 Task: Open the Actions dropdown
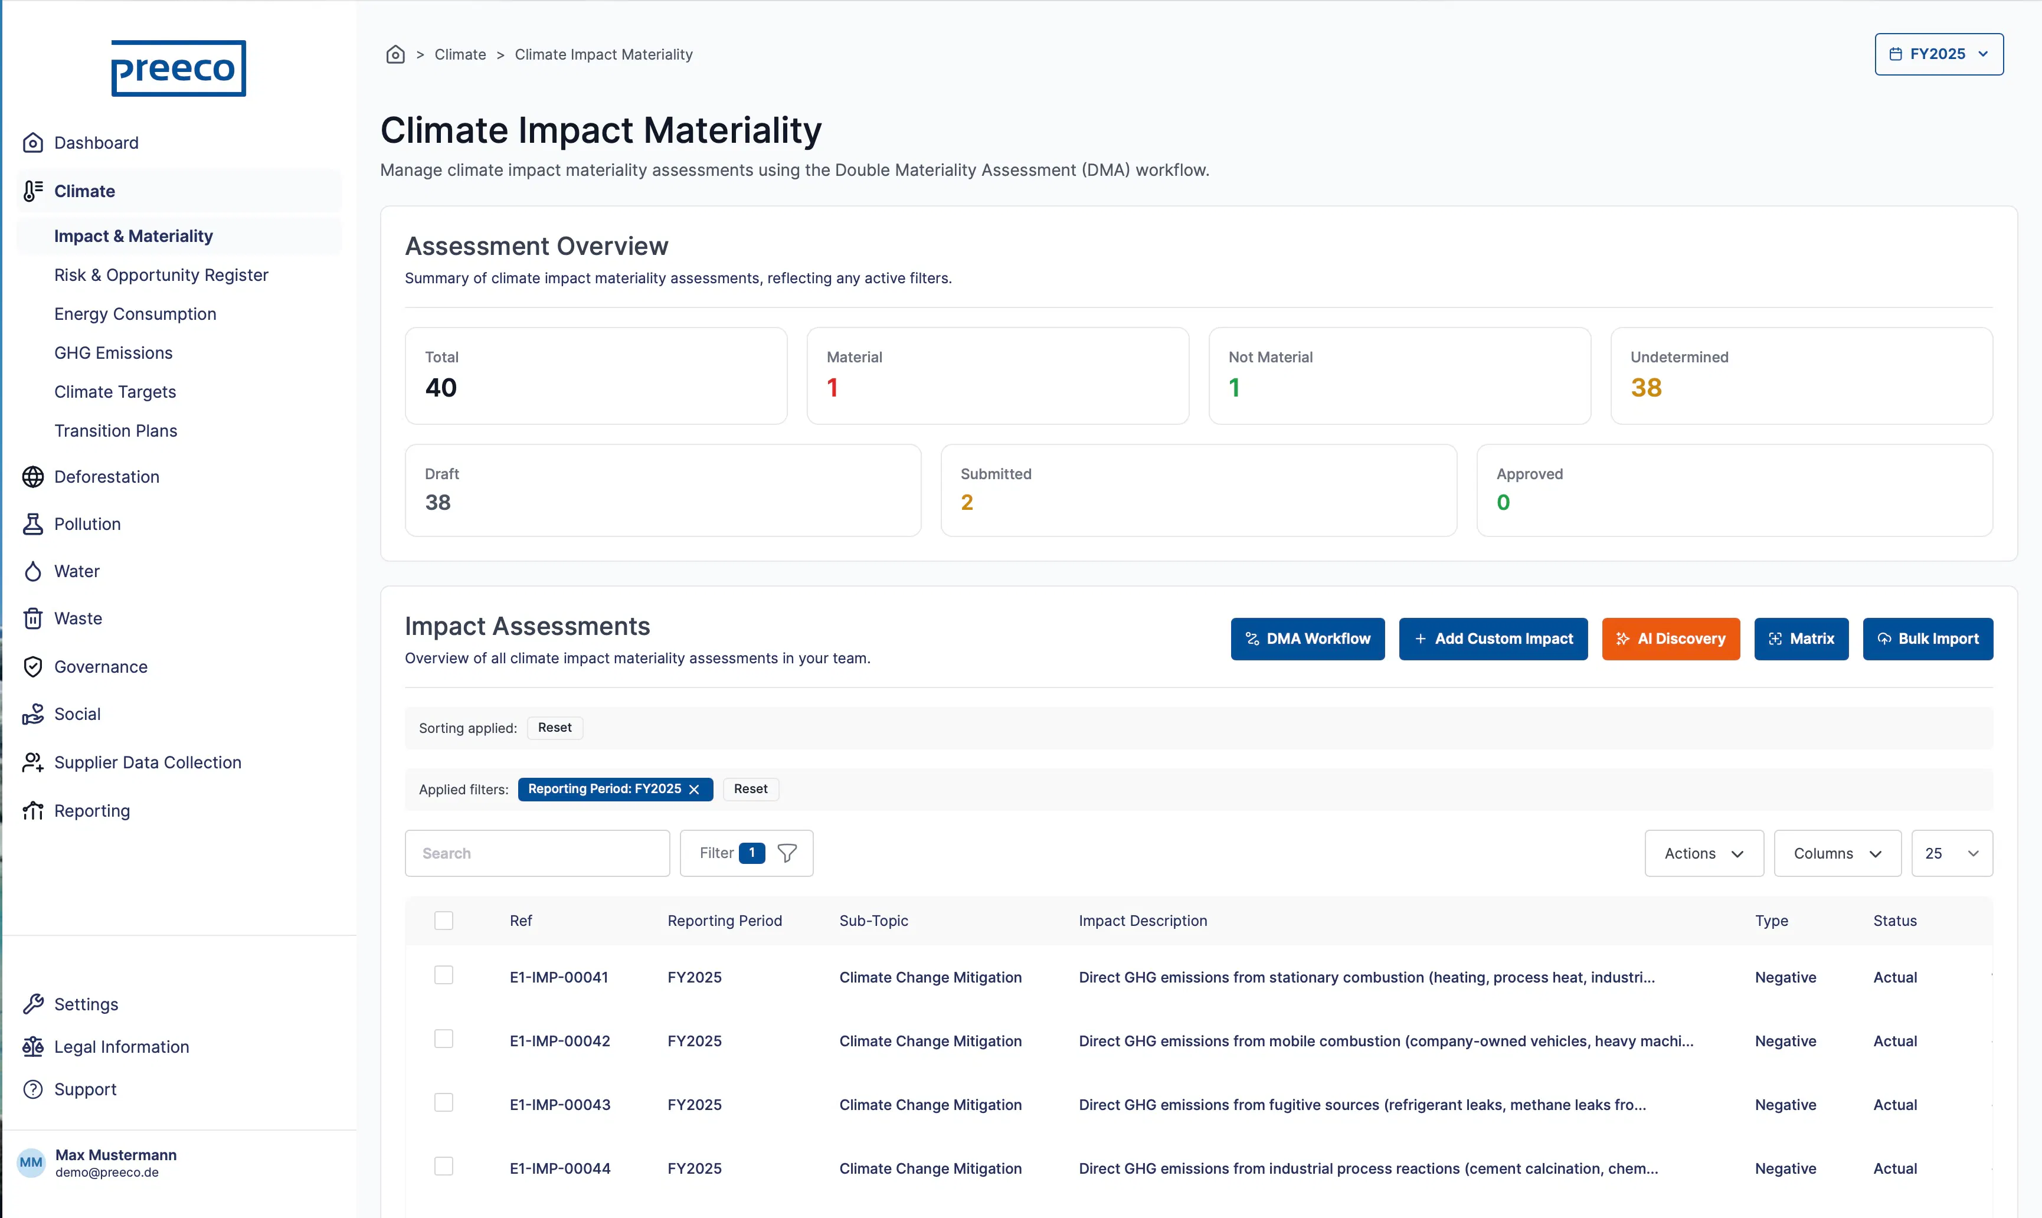[x=1704, y=853]
